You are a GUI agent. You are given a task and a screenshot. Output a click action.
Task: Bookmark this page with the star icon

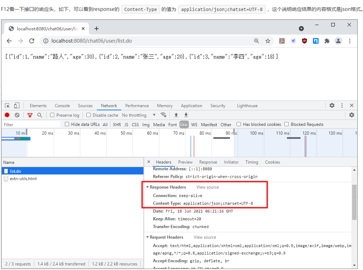pyautogui.click(x=268, y=41)
